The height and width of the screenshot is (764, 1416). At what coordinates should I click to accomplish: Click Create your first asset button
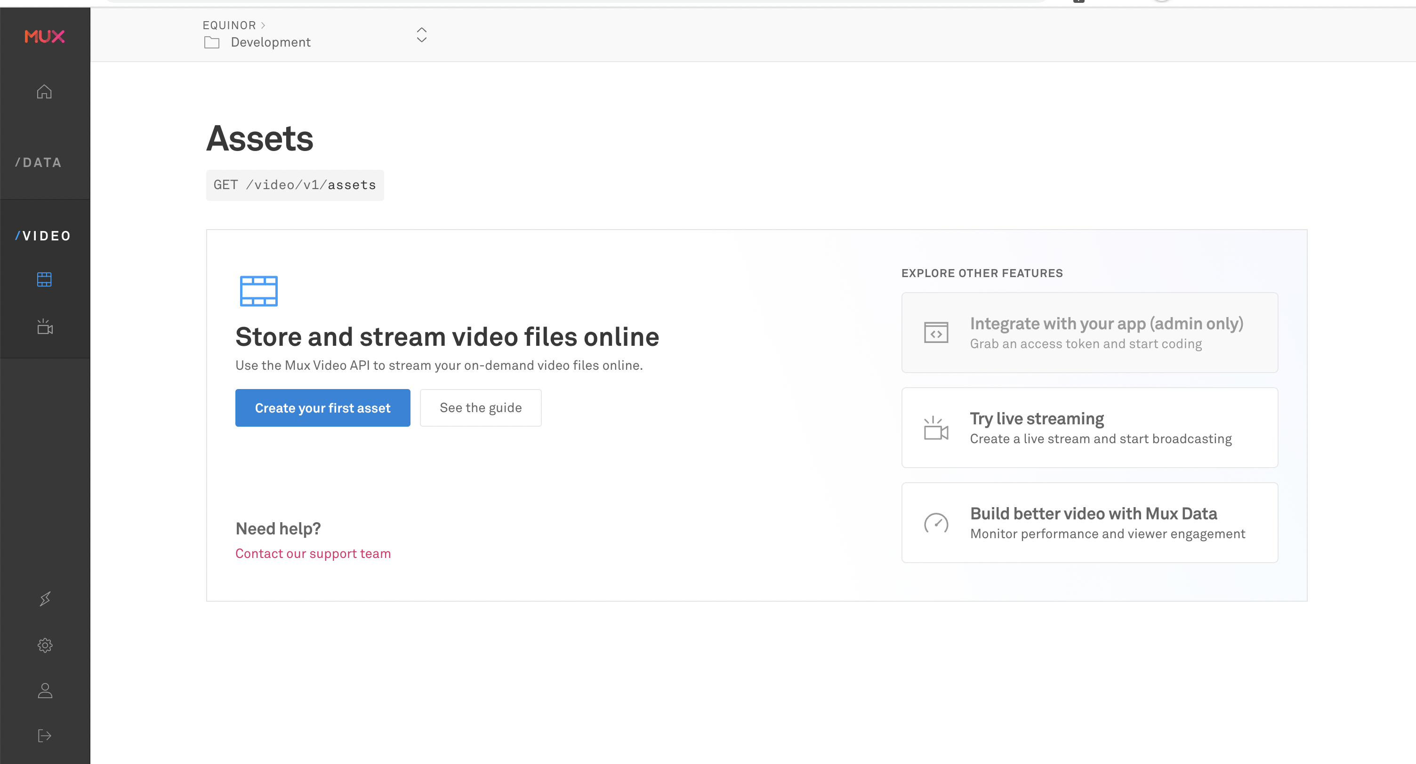tap(322, 408)
